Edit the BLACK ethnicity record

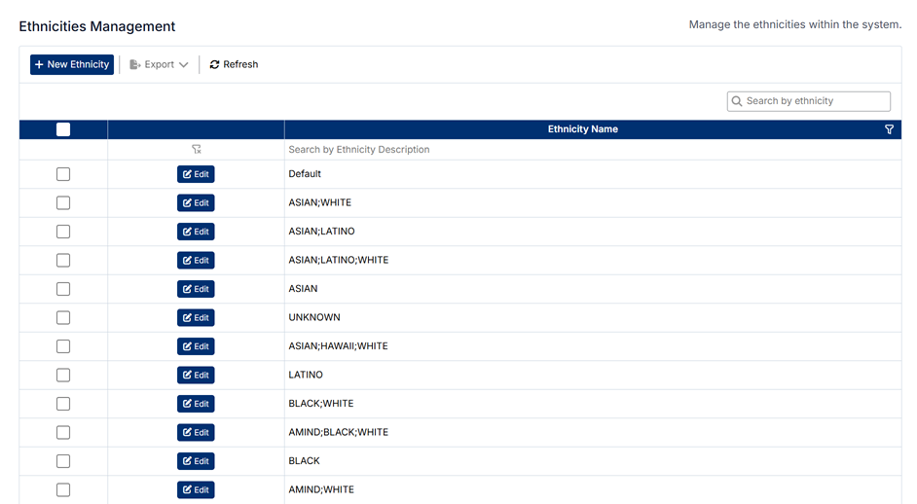click(196, 461)
